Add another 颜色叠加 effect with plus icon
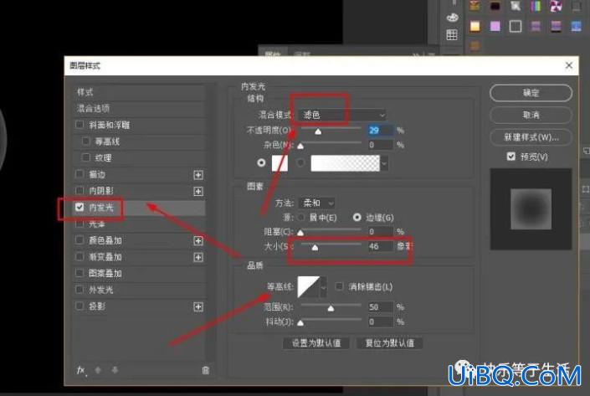The width and height of the screenshot is (590, 396). click(198, 241)
